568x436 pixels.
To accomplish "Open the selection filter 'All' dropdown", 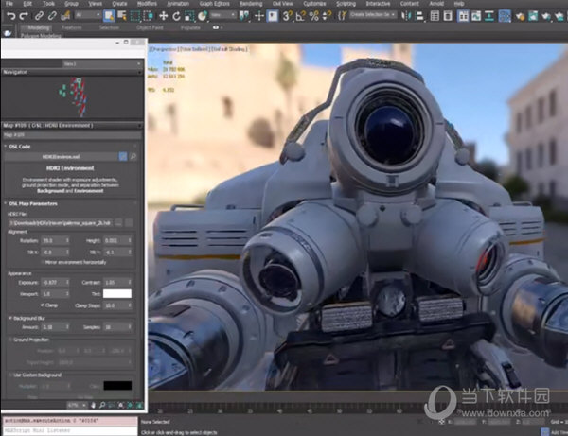I will (88, 15).
